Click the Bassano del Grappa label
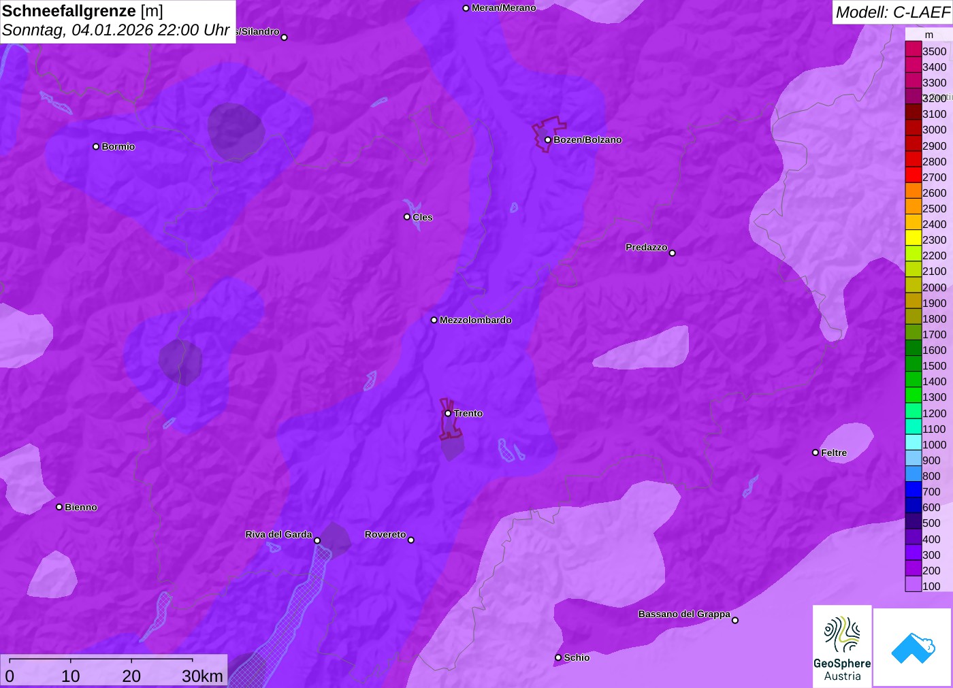The width and height of the screenshot is (953, 688). click(684, 614)
